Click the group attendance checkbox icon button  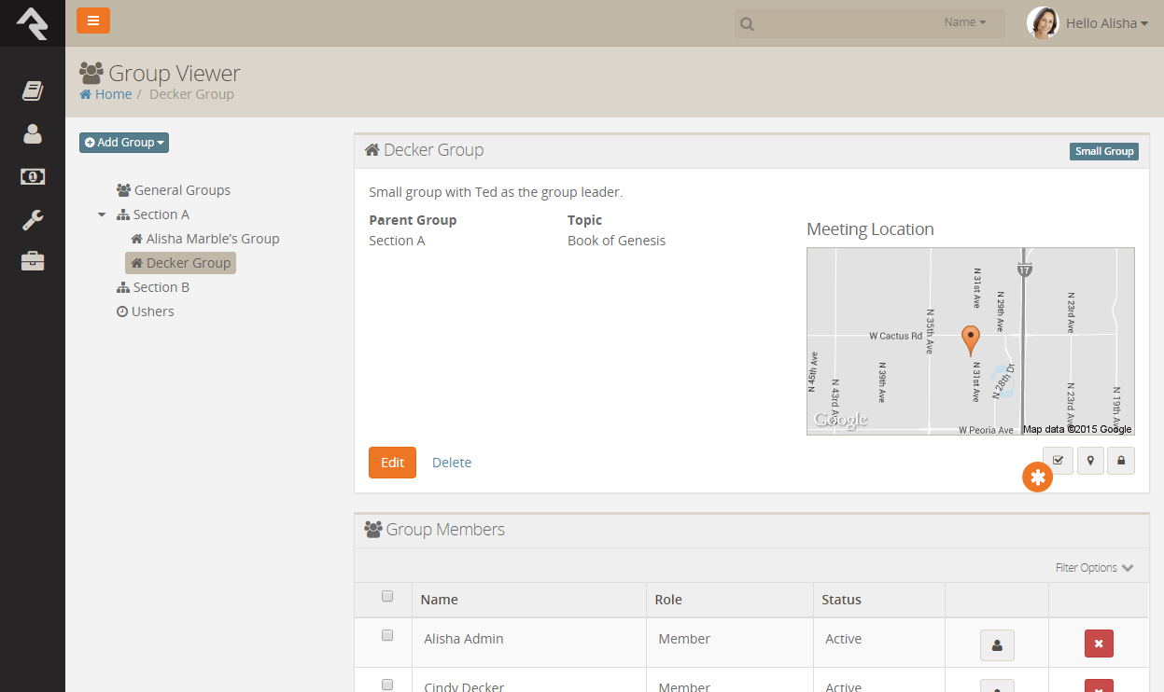pyautogui.click(x=1058, y=461)
